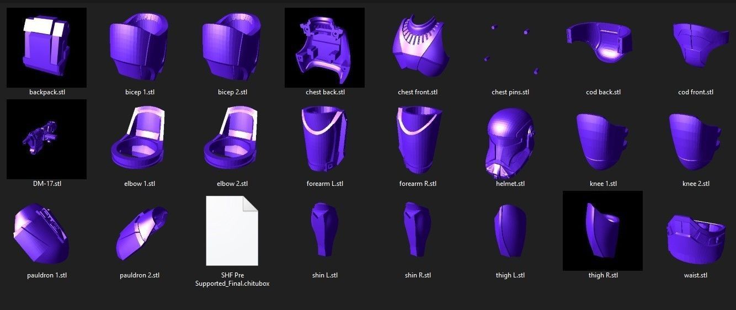
Task: Choose the forearm L.stl preview
Action: coord(324,139)
